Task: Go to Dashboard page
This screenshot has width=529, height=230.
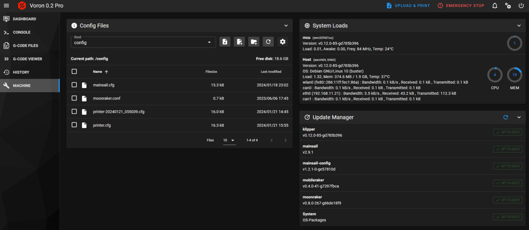Action: (30, 19)
